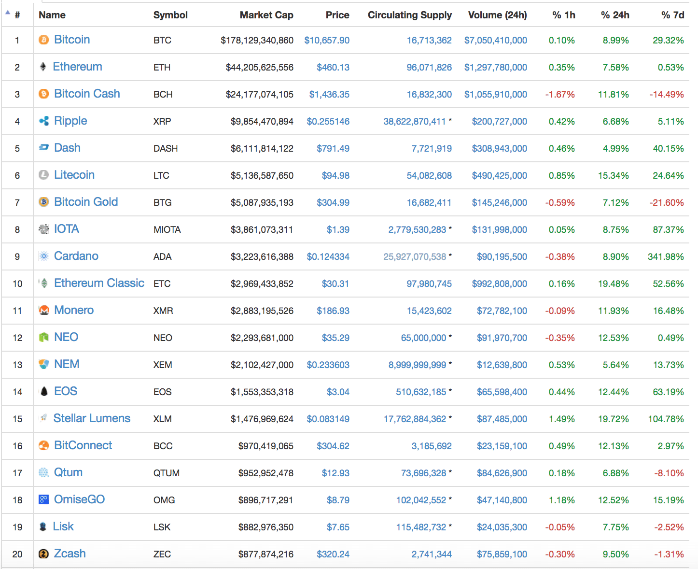Click the NEO green logo icon

(x=44, y=337)
